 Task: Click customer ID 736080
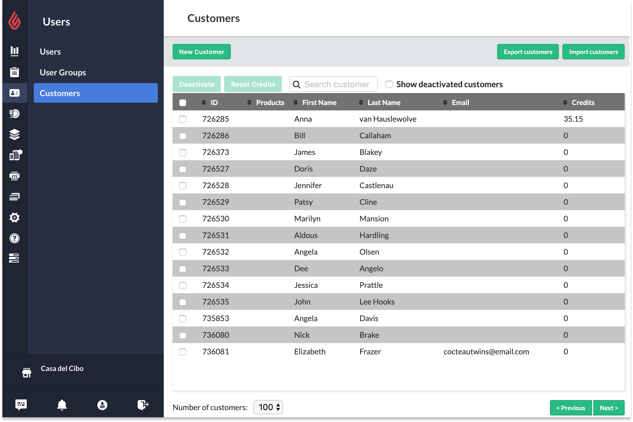(216, 335)
